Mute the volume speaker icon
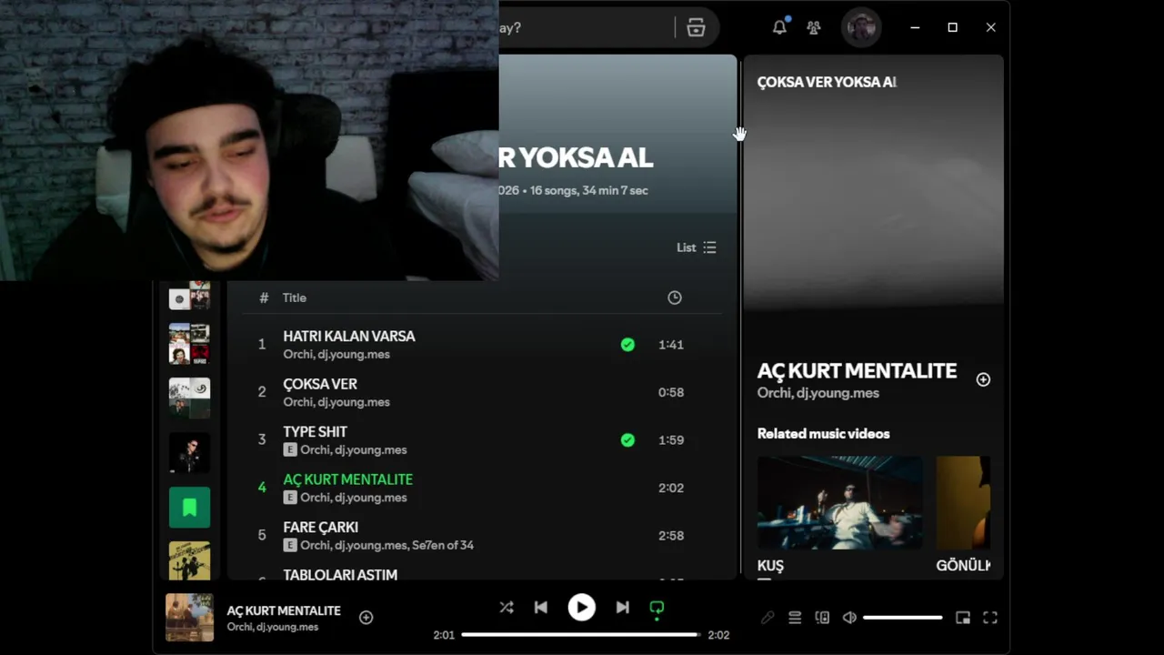 click(849, 618)
